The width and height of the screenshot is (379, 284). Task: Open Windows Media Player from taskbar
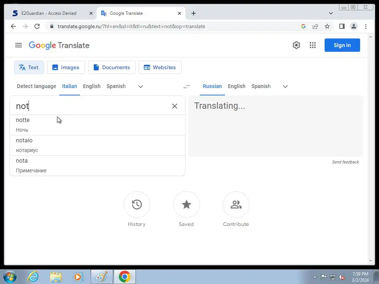point(78,277)
